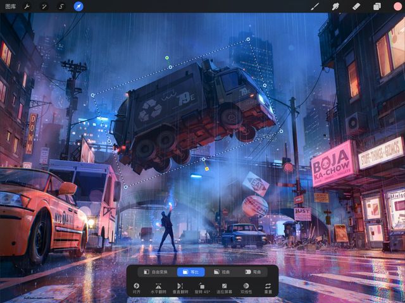Screen dimensions: 405x303
Task: Open the pink color picker circle
Action: (397, 6)
